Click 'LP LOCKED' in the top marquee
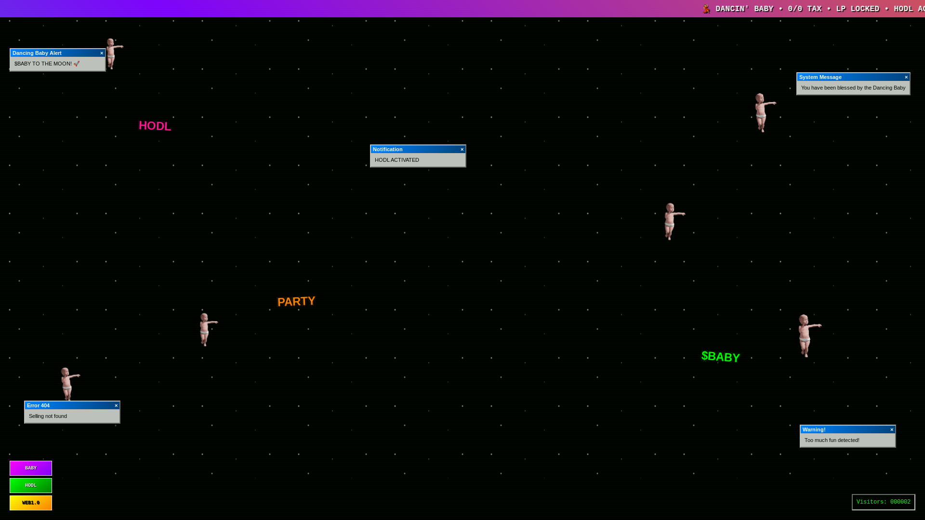 coord(858,9)
